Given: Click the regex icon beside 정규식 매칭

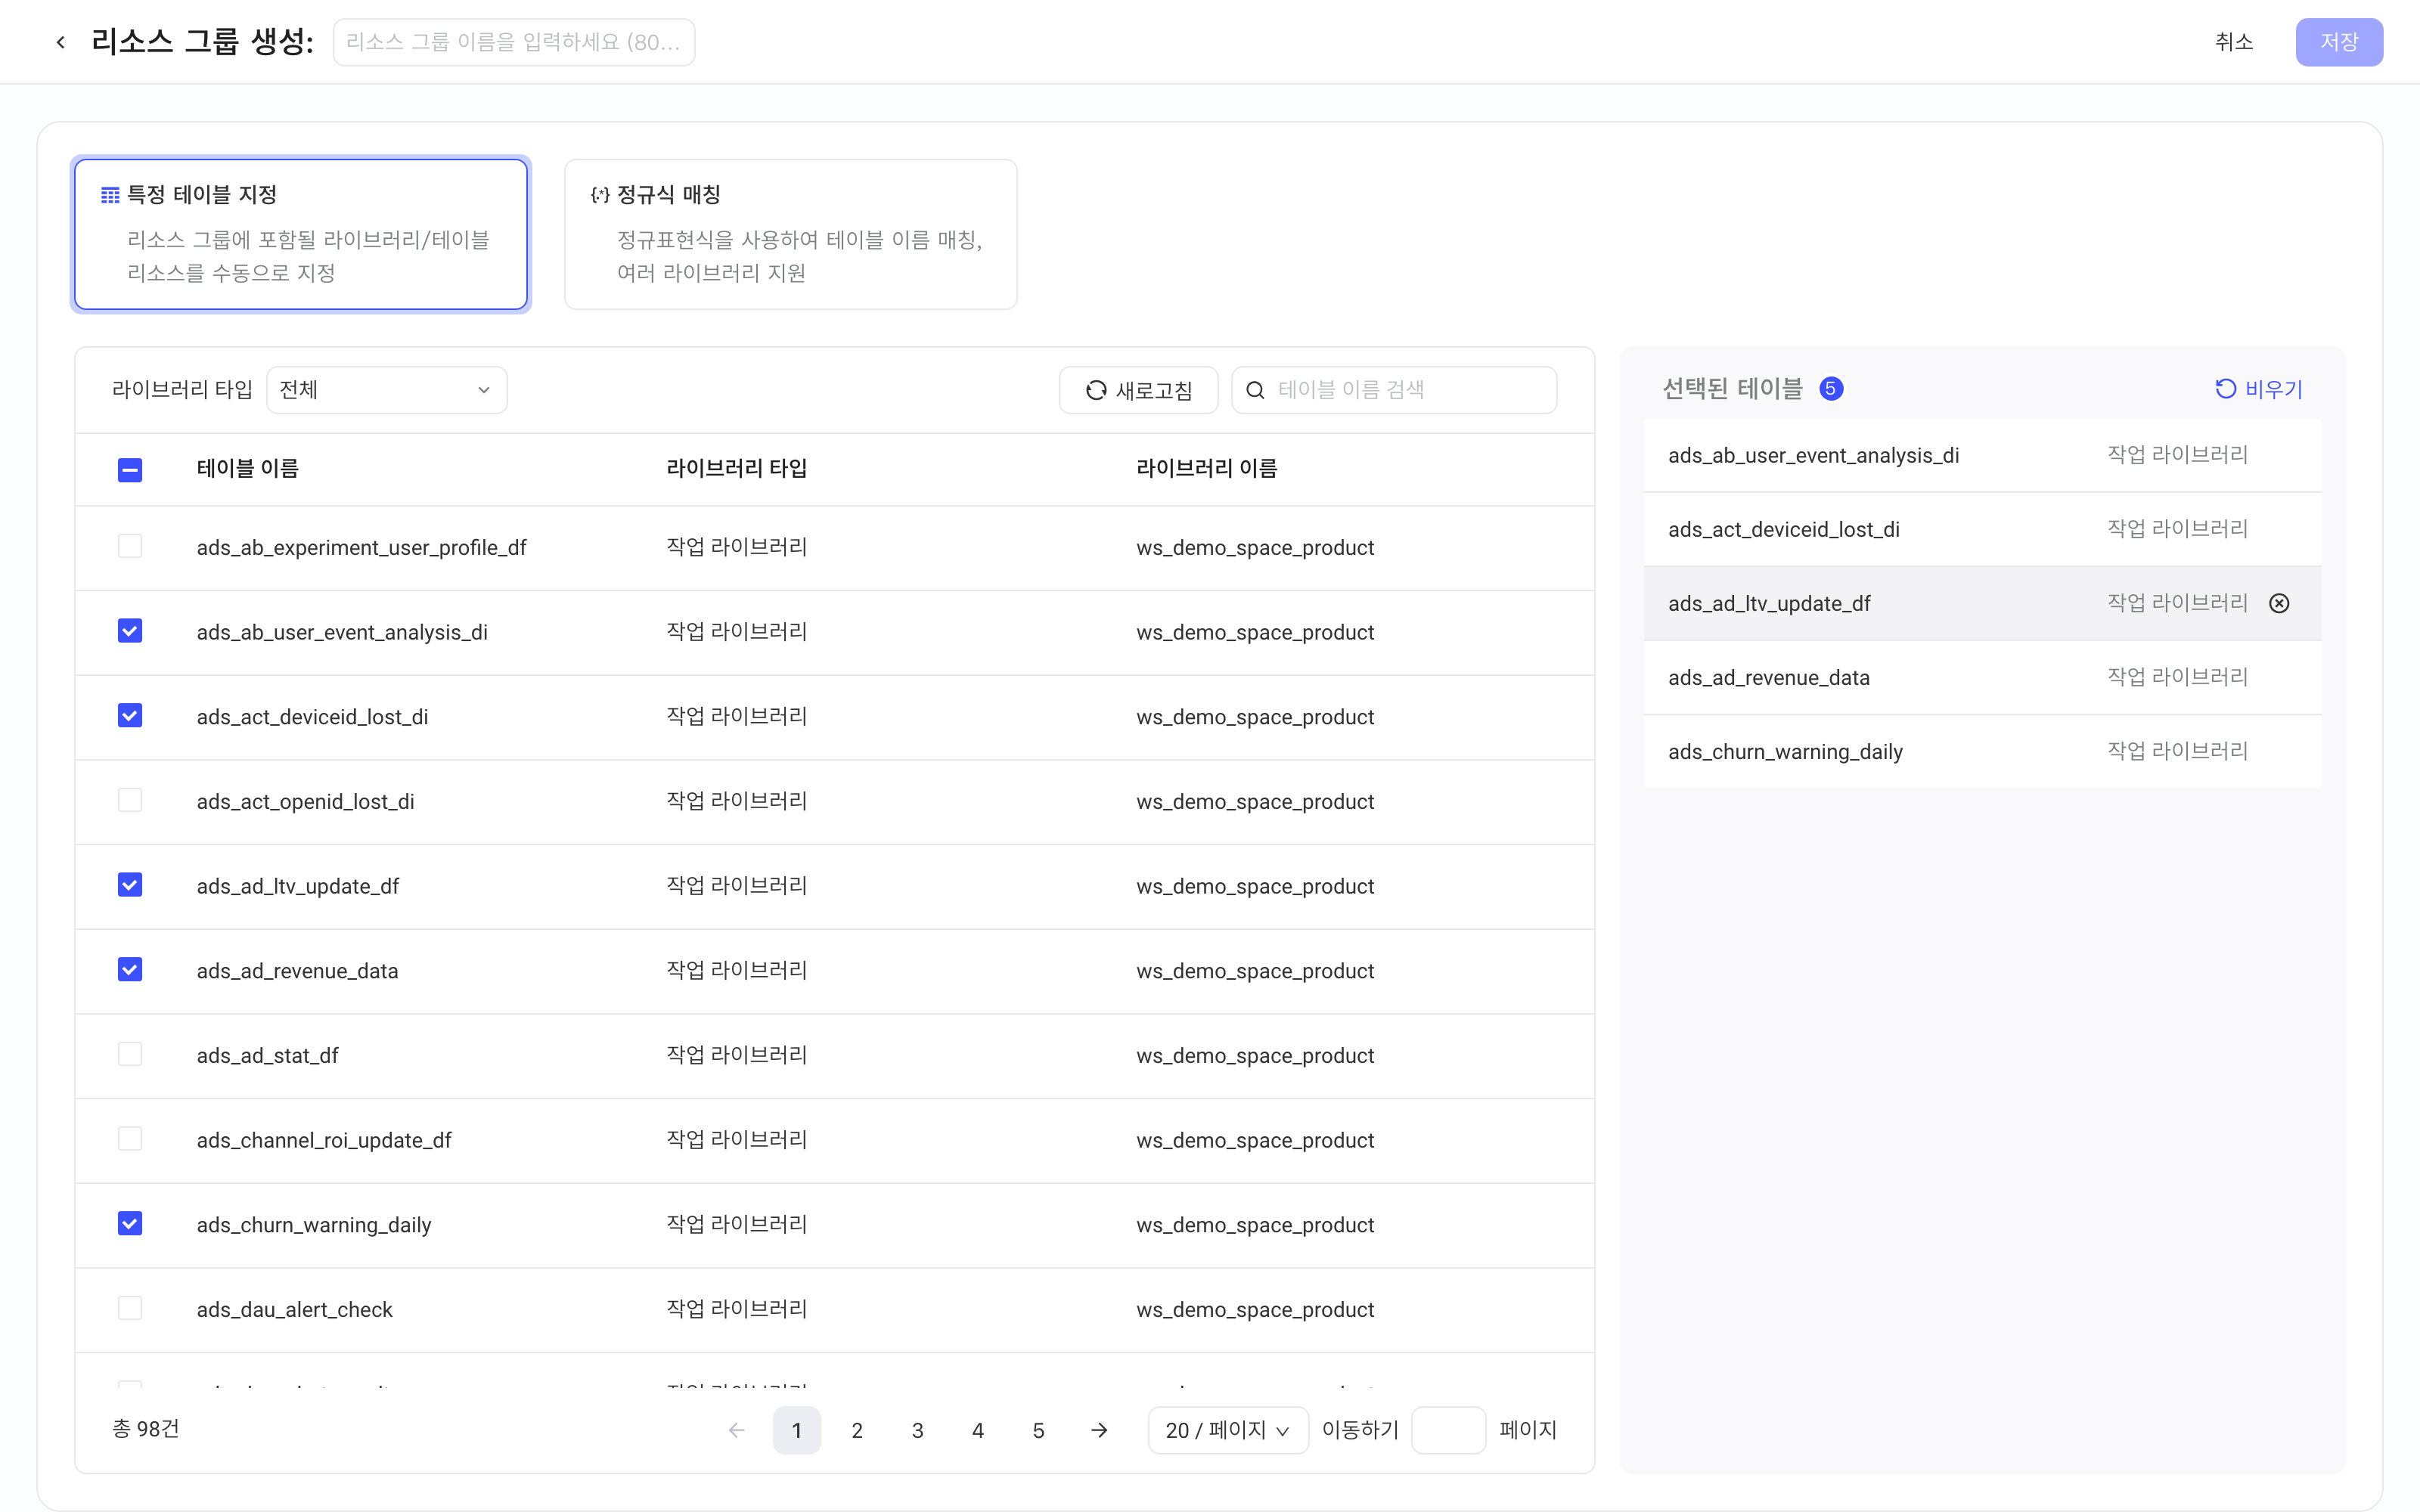Looking at the screenshot, I should [x=600, y=195].
